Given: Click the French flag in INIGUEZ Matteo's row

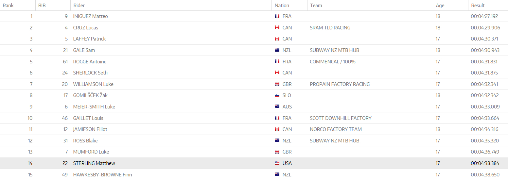Looking at the screenshot, I should tap(277, 16).
